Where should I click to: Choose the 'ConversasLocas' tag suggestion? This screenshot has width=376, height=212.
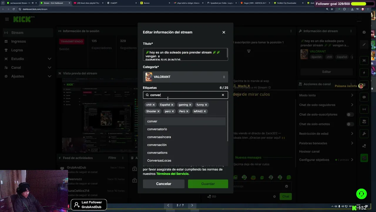pyautogui.click(x=185, y=160)
